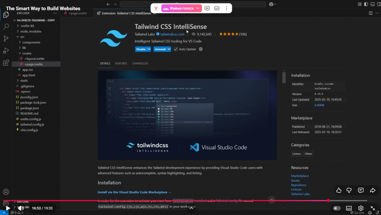Viewport: 381px width, 215px height.
Task: Like the video with thumbs up
Action: 339,190
